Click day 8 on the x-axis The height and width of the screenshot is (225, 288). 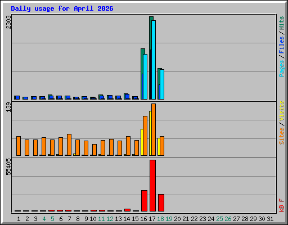pyautogui.click(x=78, y=219)
